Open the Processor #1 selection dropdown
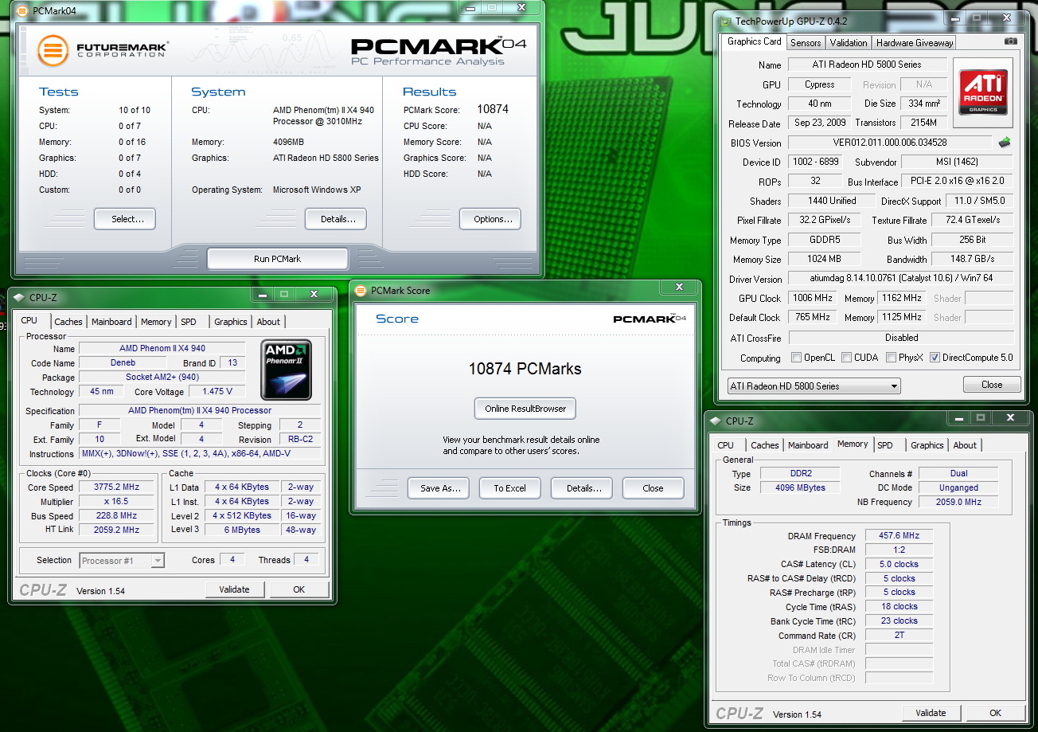 coord(122,561)
